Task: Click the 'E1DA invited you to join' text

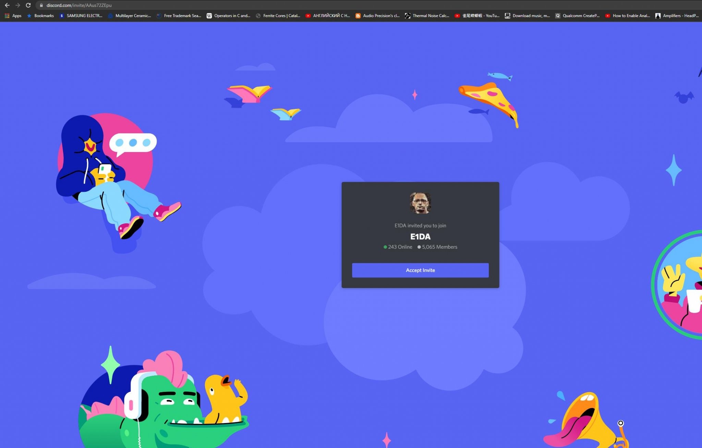Action: pos(420,225)
